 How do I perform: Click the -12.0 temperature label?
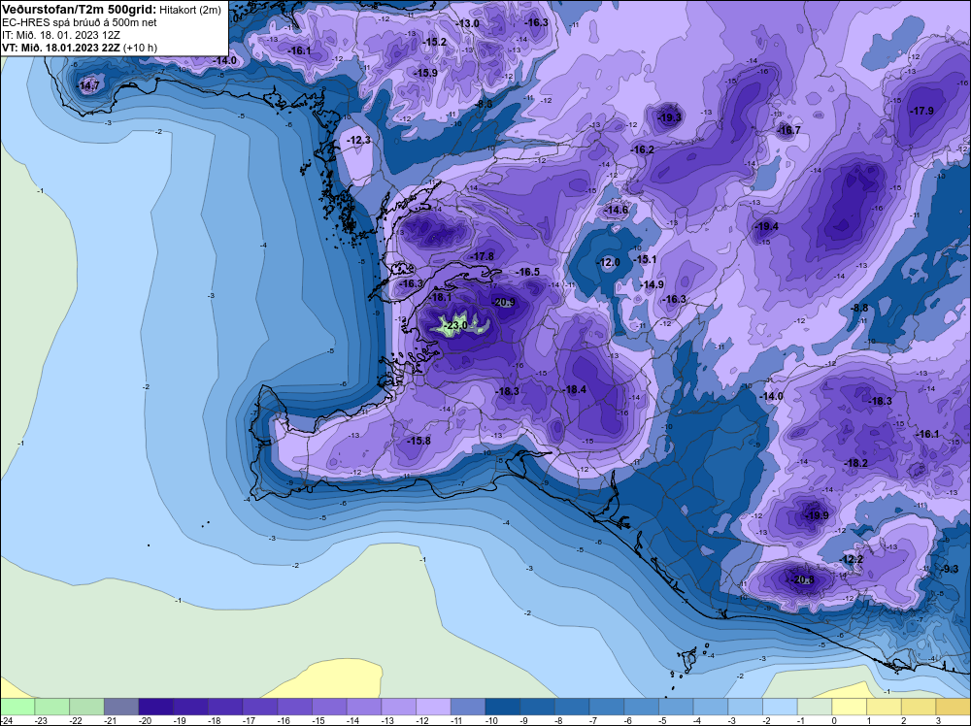click(x=608, y=262)
